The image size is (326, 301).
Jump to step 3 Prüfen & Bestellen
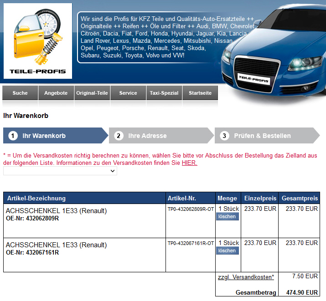262,136
